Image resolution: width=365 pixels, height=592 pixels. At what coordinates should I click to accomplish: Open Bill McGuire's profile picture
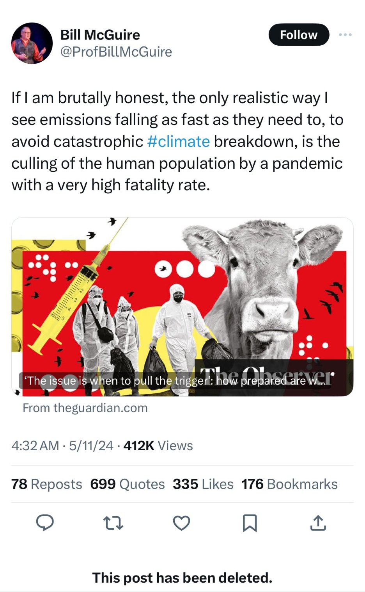32,43
